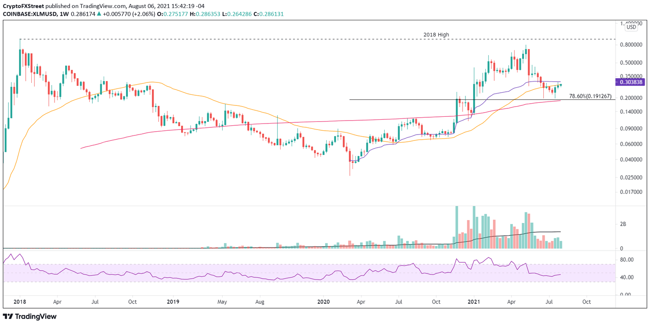Image resolution: width=650 pixels, height=325 pixels.
Task: Select the 78.60% Fibonacci level label
Action: tap(589, 96)
